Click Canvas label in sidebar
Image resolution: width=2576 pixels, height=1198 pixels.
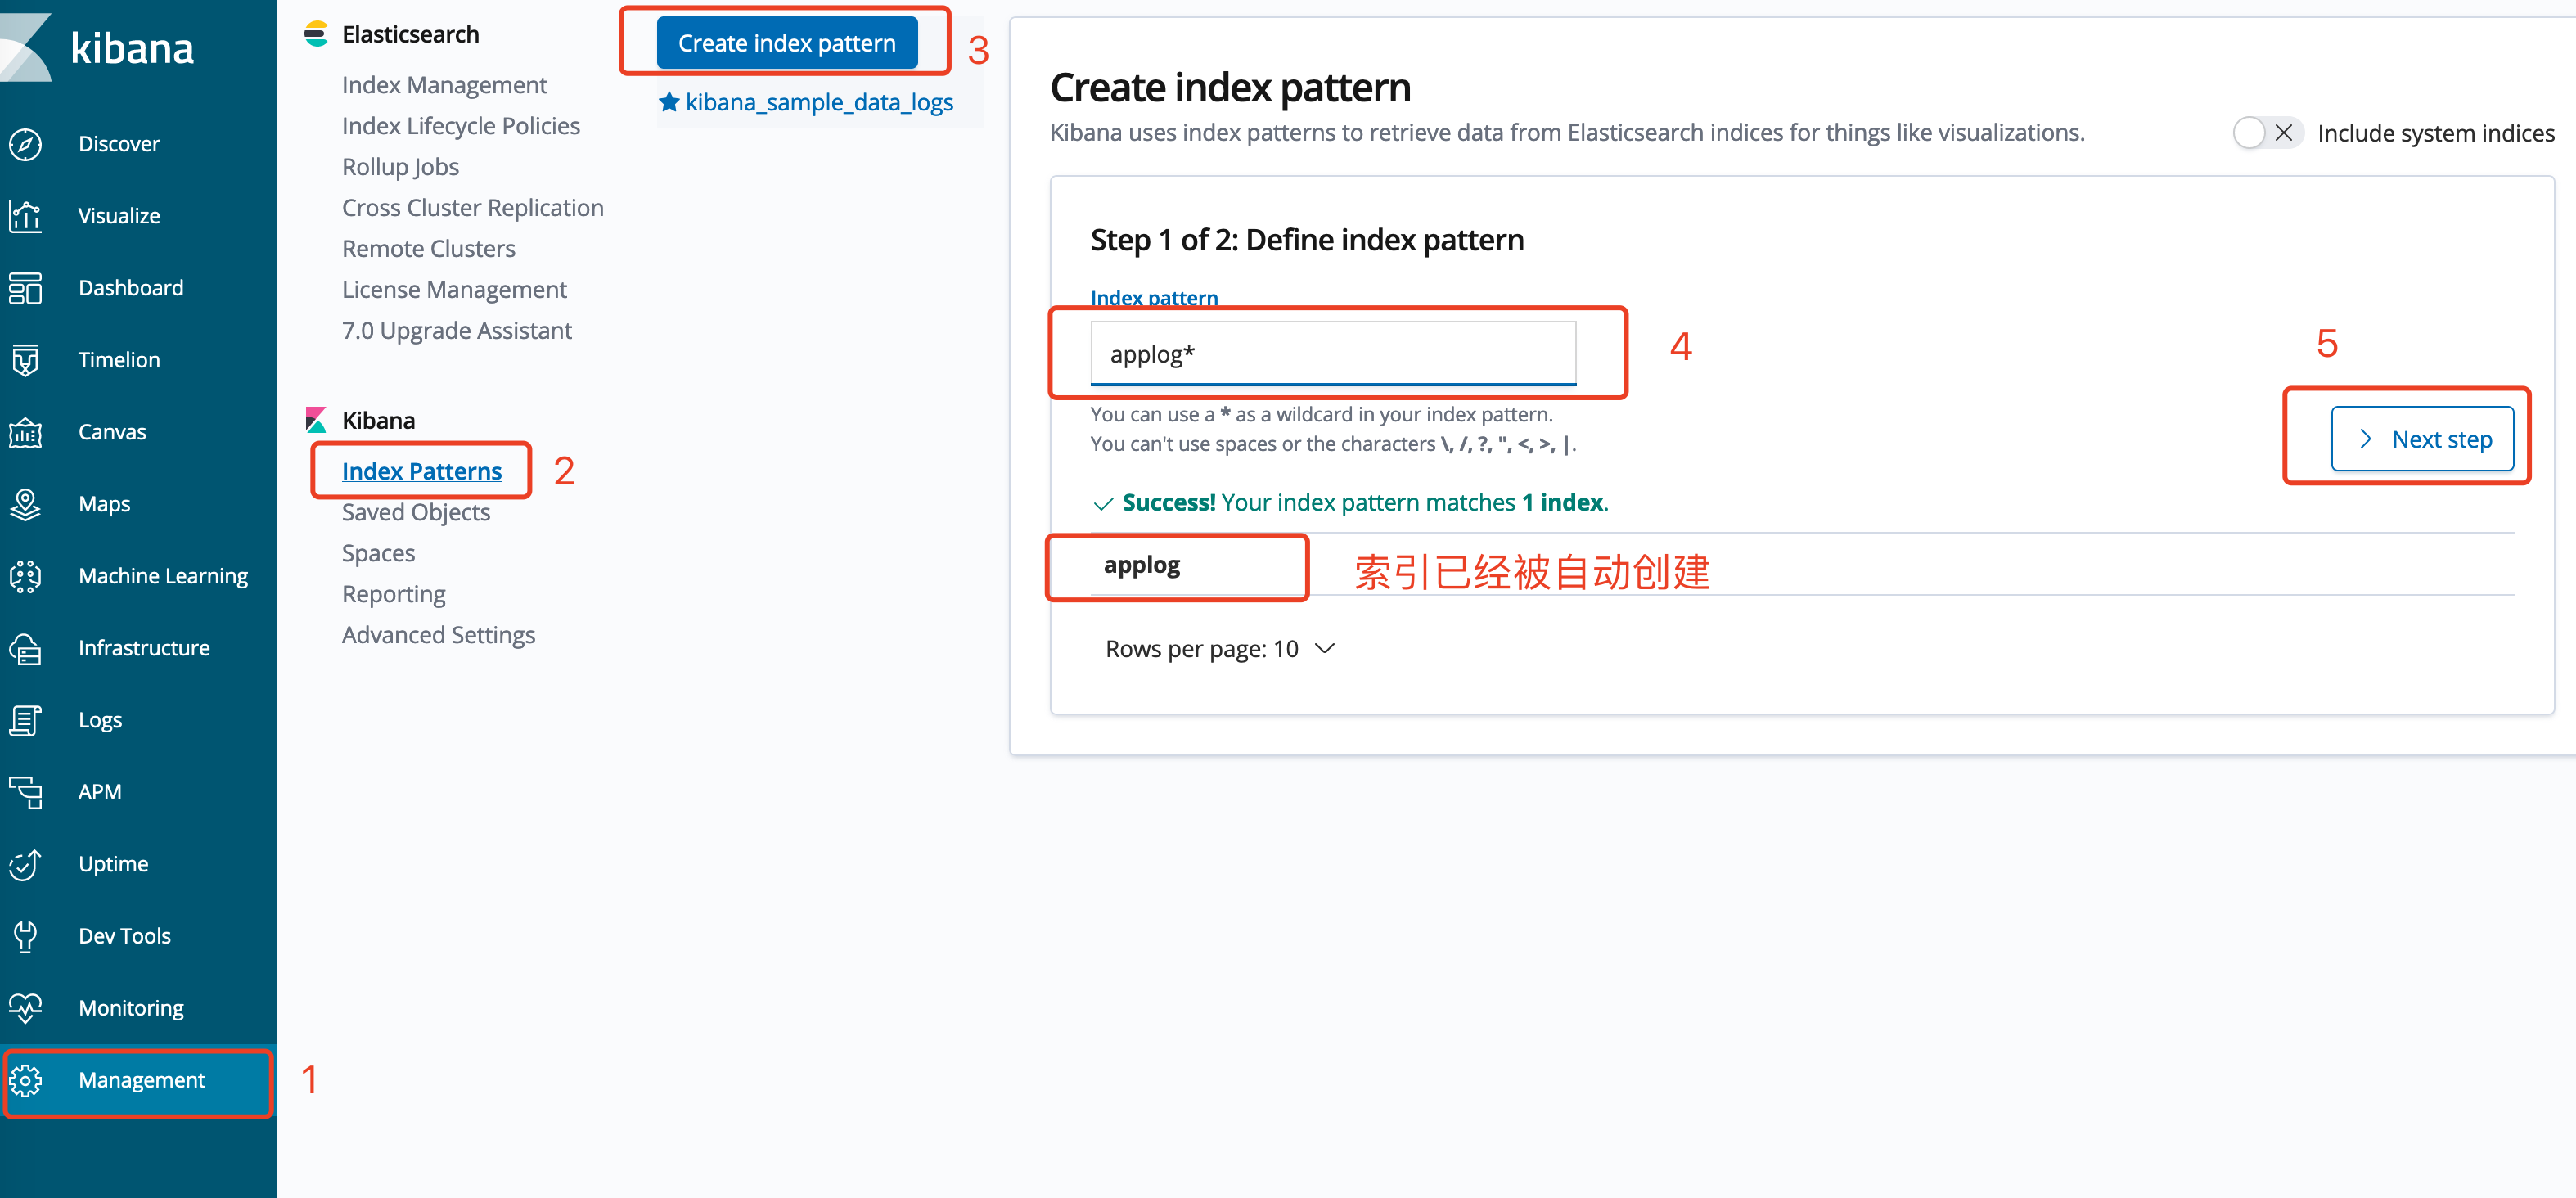pyautogui.click(x=112, y=432)
